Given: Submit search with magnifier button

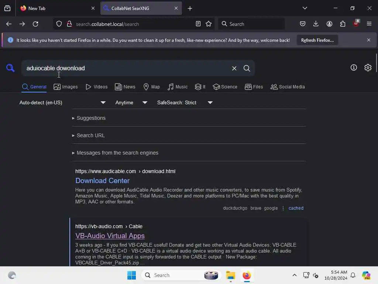Looking at the screenshot, I should pyautogui.click(x=247, y=68).
